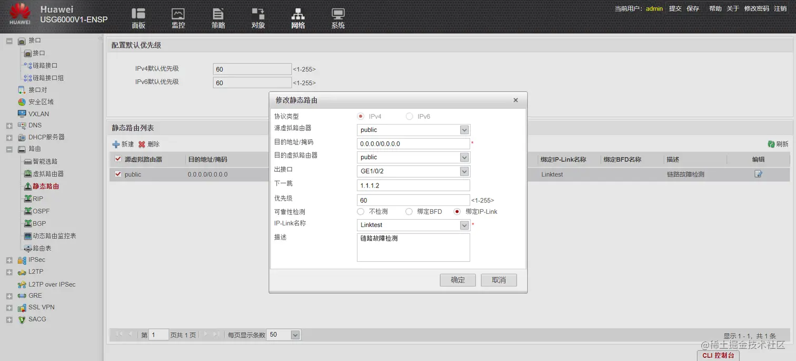Click 提交 in the top bar
796x361 pixels.
pos(675,8)
